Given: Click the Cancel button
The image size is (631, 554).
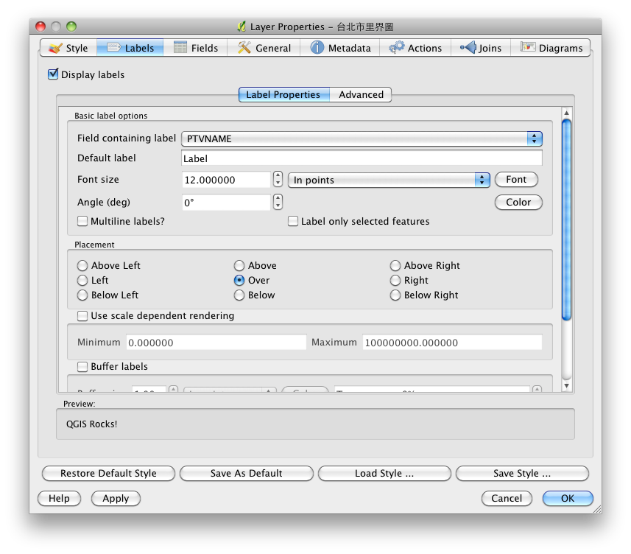Looking at the screenshot, I should point(507,499).
